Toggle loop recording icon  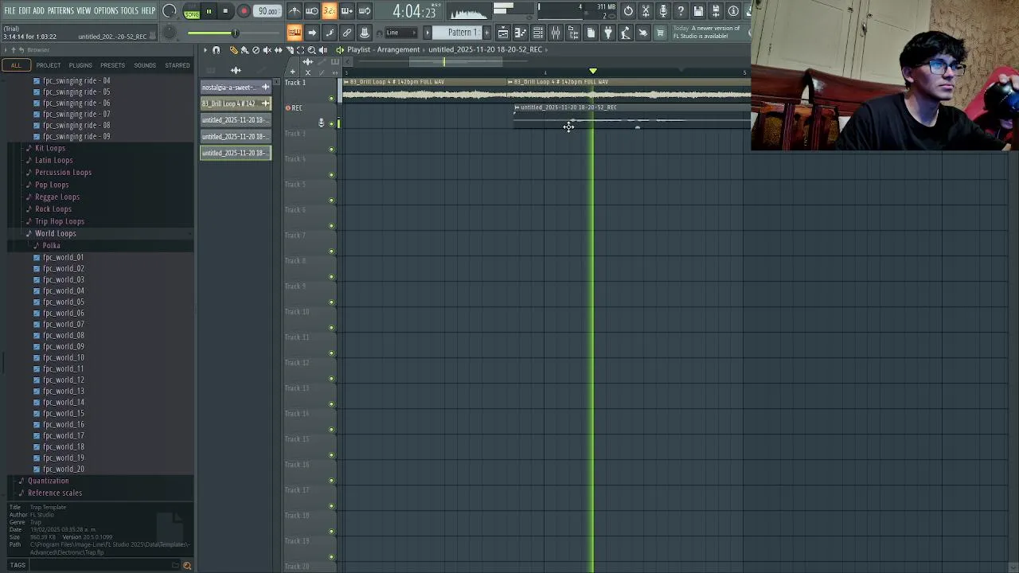(365, 11)
